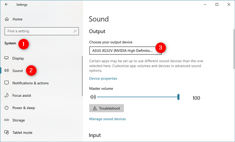The height and width of the screenshot is (142, 235).
Task: Maximize the Settings window
Action: [x=217, y=4]
